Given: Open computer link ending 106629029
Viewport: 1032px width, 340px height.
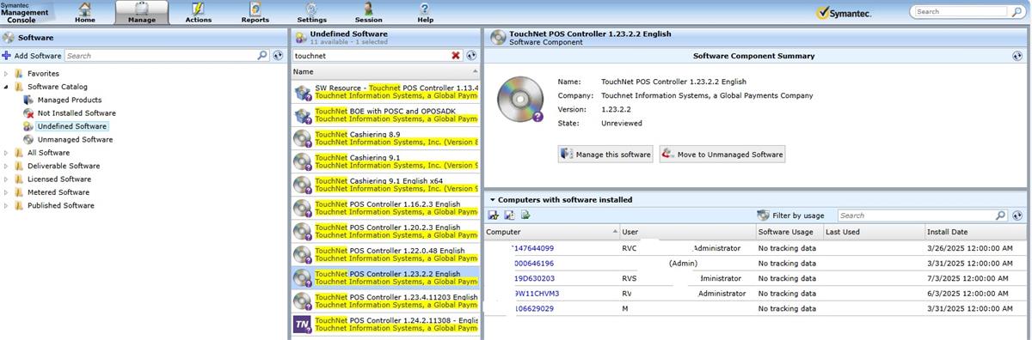Looking at the screenshot, I should pos(533,308).
